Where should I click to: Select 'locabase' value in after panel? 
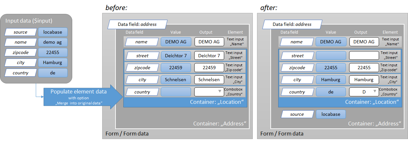coord(331,114)
